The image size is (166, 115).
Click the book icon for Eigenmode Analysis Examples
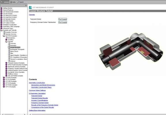point(6,67)
